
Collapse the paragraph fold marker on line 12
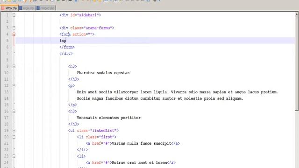coord(14,85)
